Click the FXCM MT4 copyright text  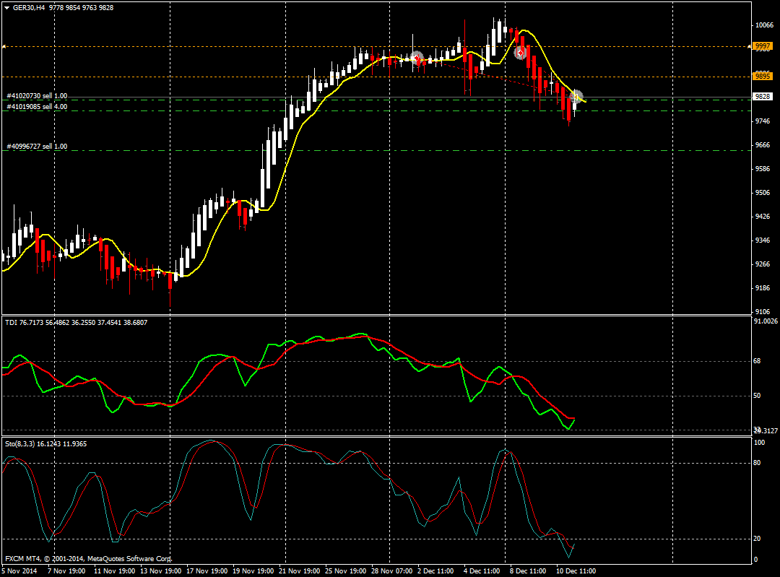coord(88,559)
